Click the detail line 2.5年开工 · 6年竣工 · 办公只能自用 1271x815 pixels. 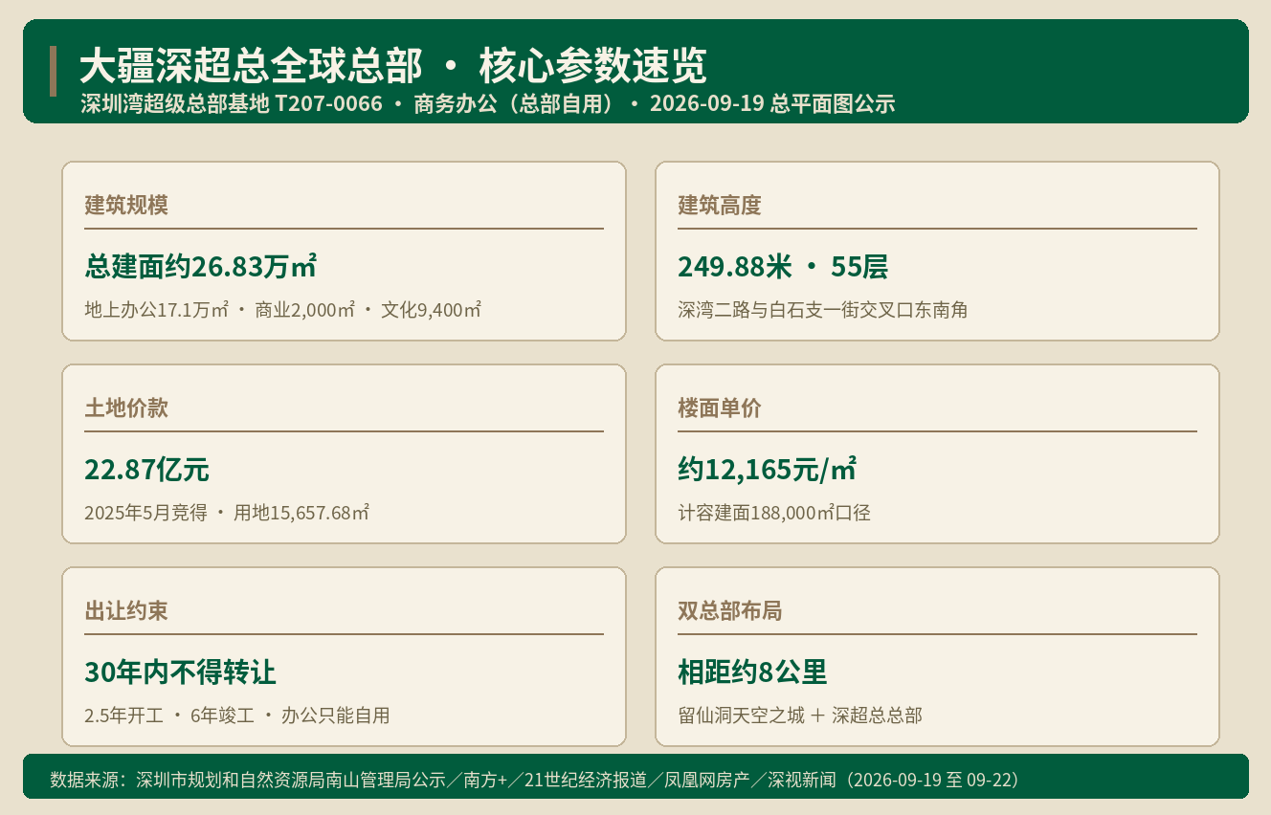237,716
